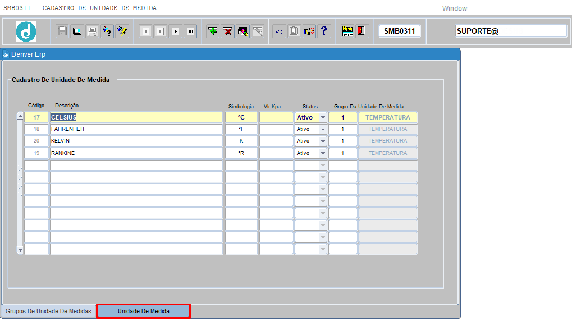Expand Status dropdown for FAHRENHEIT row

click(x=323, y=130)
